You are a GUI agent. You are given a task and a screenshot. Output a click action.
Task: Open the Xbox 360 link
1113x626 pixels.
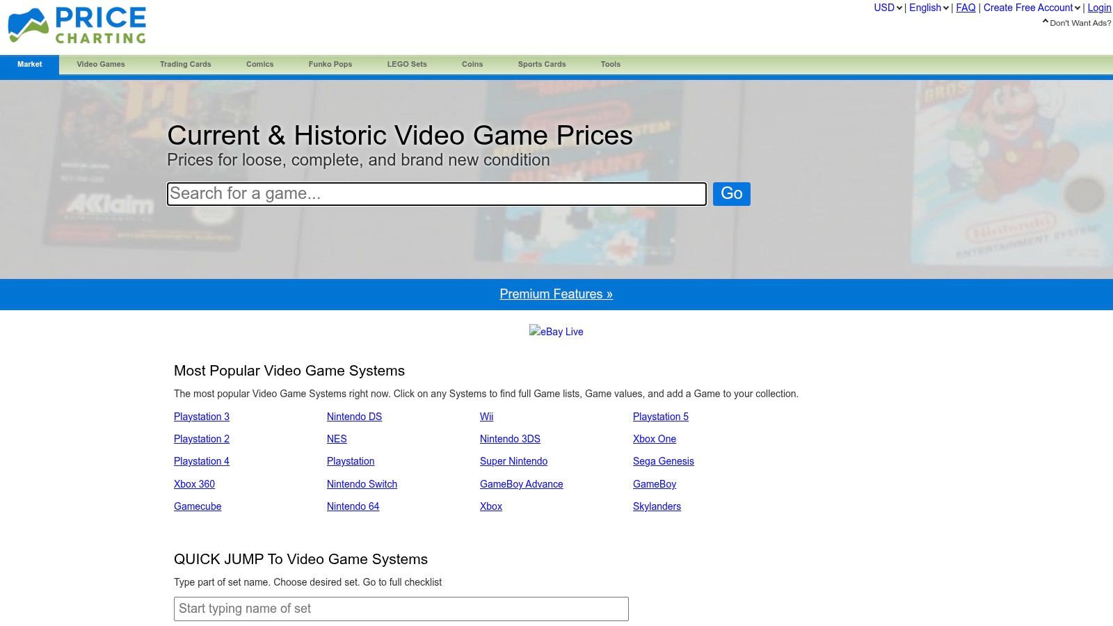194,484
